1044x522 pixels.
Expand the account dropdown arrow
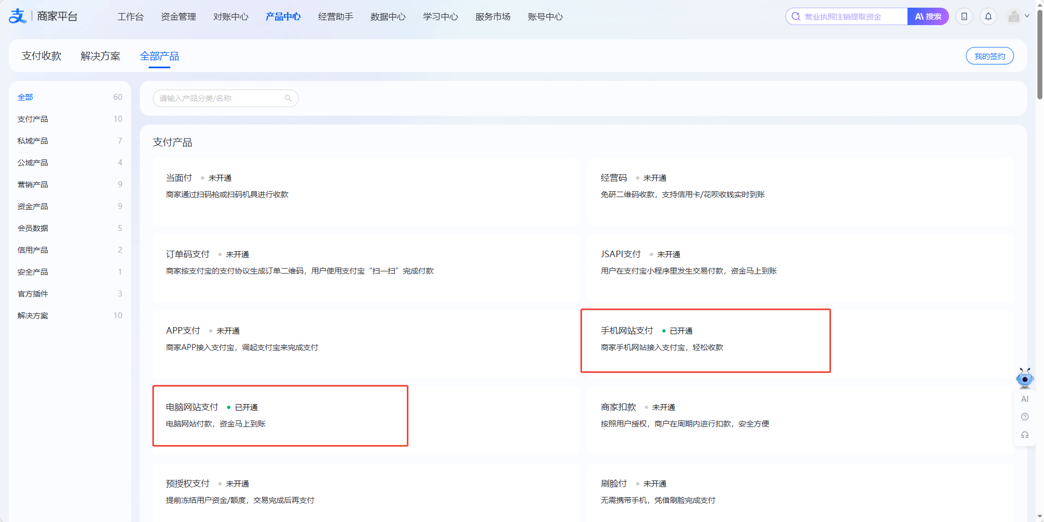point(1027,16)
